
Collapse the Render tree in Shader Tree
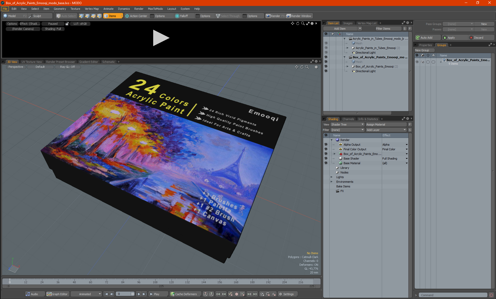[331, 140]
